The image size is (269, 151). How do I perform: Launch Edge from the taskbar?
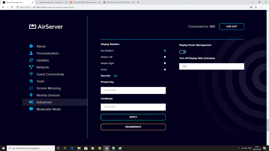[72, 148]
